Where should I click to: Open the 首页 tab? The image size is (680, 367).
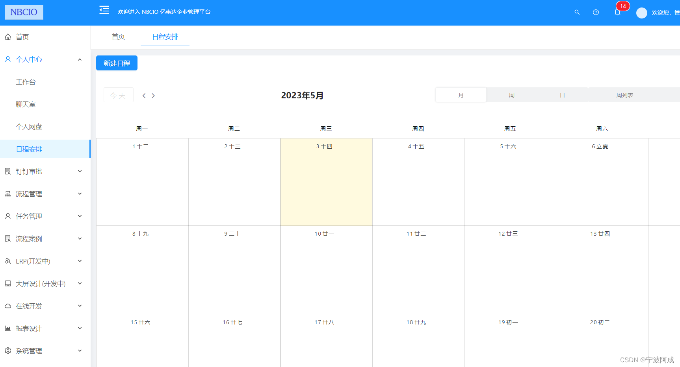(118, 37)
